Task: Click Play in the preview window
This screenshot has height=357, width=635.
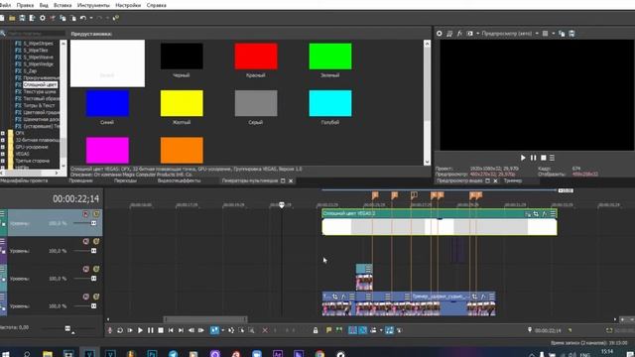Action: point(523,158)
